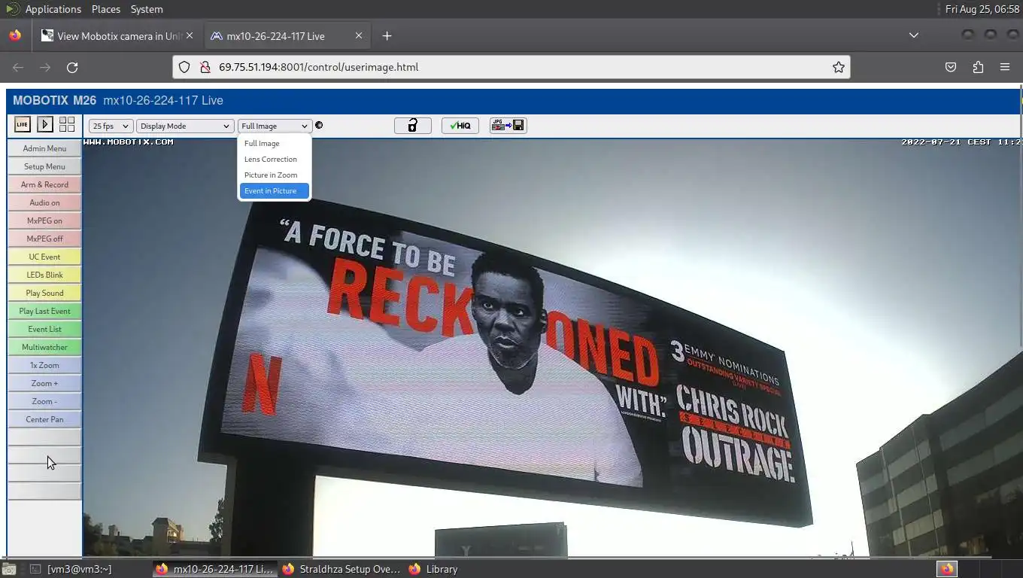Click the HiQ quality button
This screenshot has width=1023, height=578.
click(460, 126)
